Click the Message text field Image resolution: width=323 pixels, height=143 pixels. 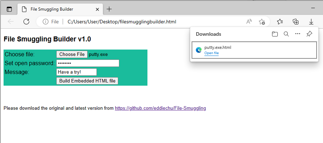pyautogui.click(x=77, y=72)
